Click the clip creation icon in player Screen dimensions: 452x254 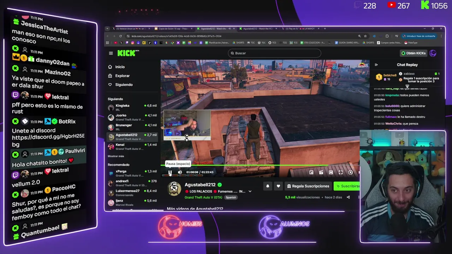(321, 172)
